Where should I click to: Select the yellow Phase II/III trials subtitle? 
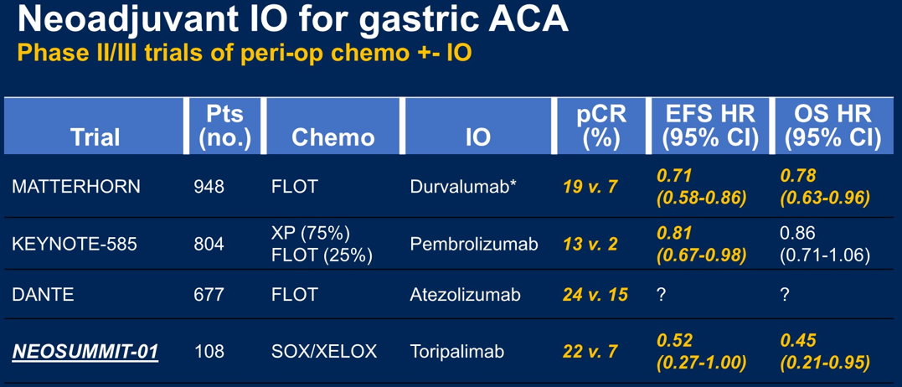tap(245, 53)
